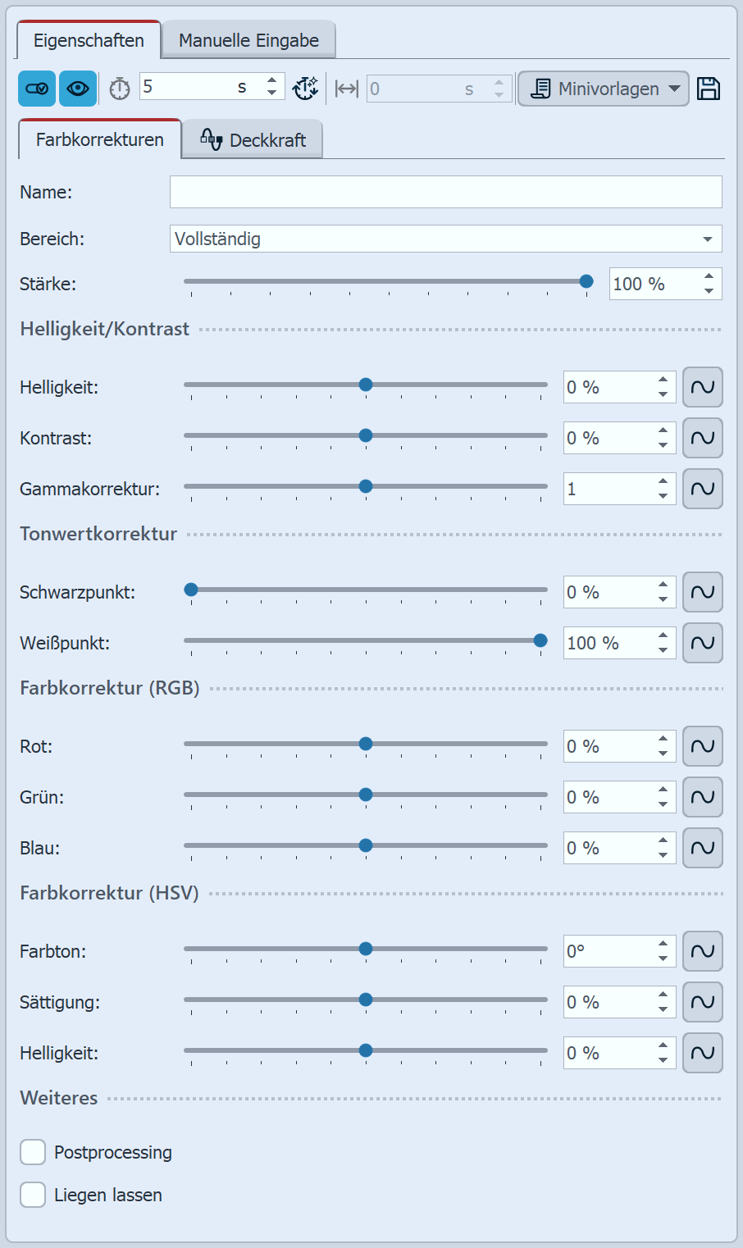Open the curve icon next to Weißpunkt
The image size is (743, 1248).
(703, 643)
